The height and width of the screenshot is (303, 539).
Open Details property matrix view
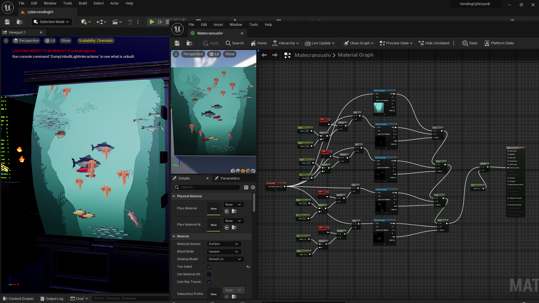click(x=246, y=187)
